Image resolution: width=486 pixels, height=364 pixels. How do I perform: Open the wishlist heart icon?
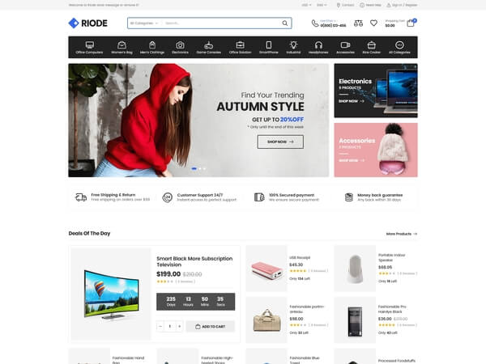(373, 23)
